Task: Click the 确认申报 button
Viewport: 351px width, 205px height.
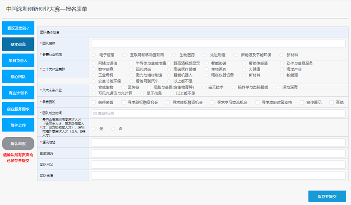Action: 18,143
